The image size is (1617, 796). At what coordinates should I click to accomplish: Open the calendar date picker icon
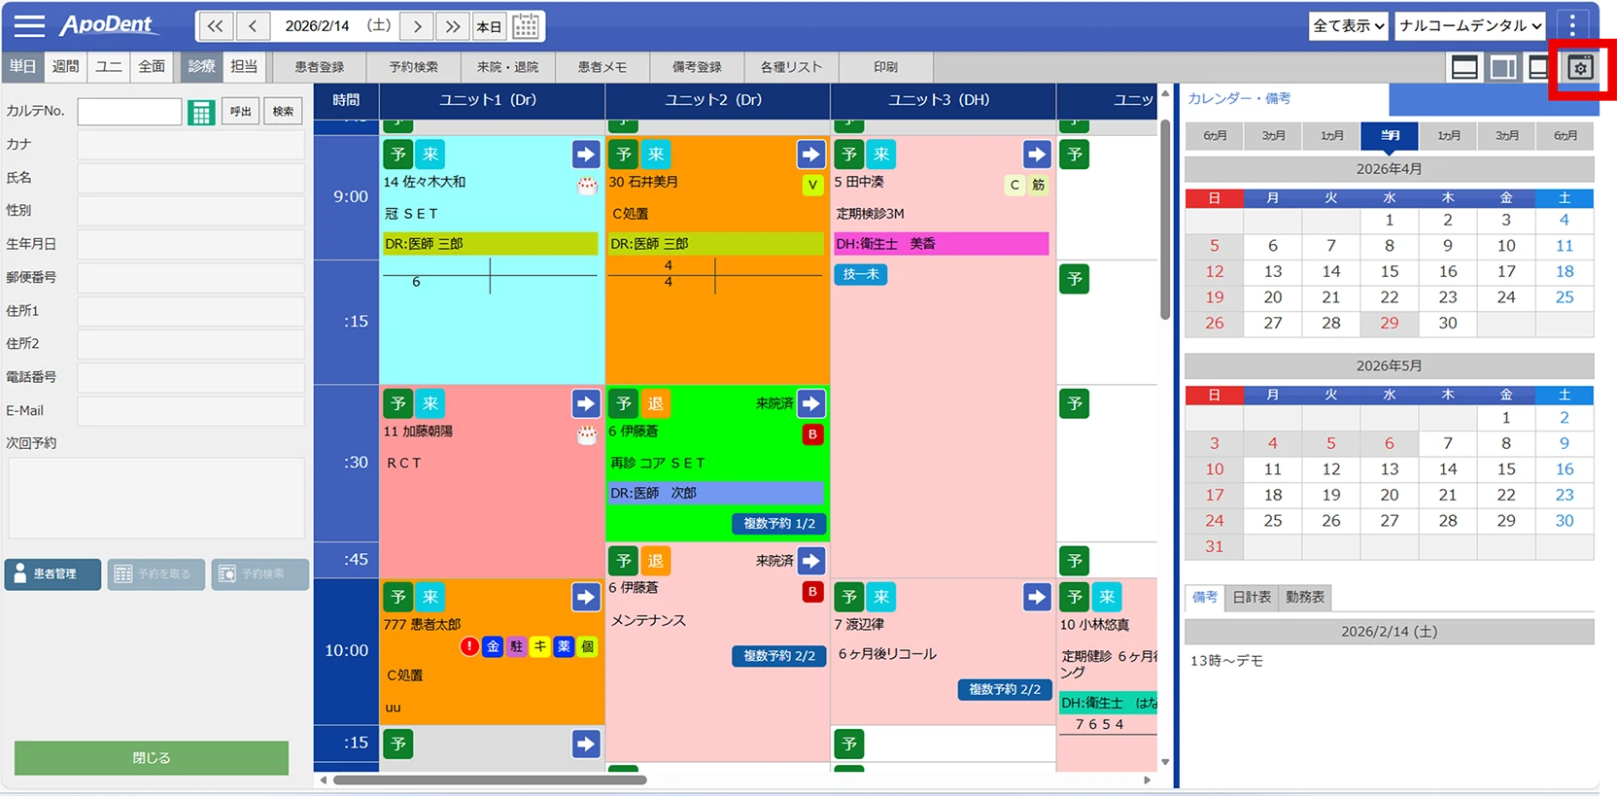[x=526, y=26]
